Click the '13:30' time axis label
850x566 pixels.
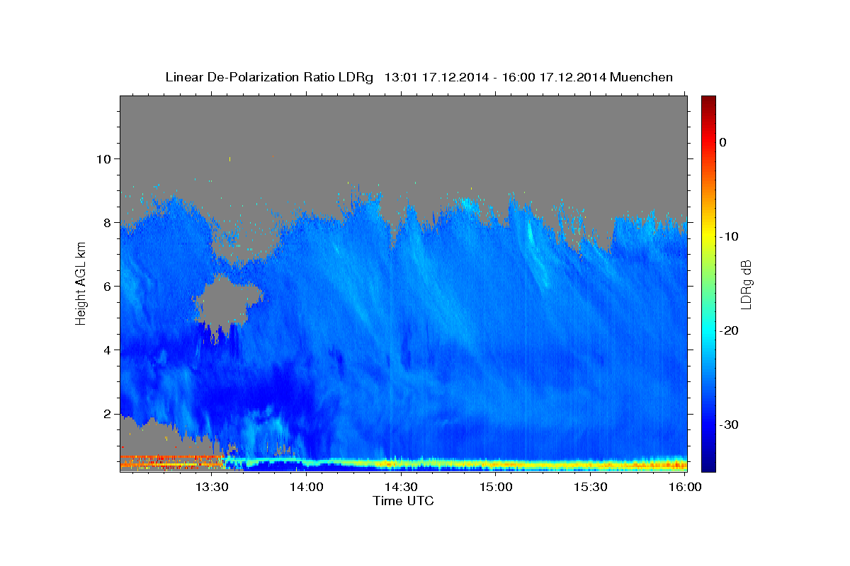point(212,487)
